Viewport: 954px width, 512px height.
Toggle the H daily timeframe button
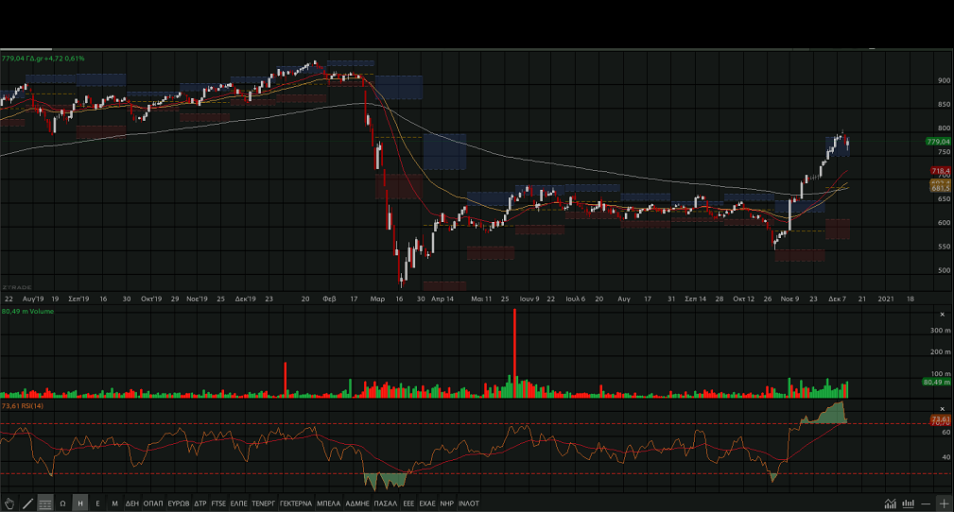(79, 503)
